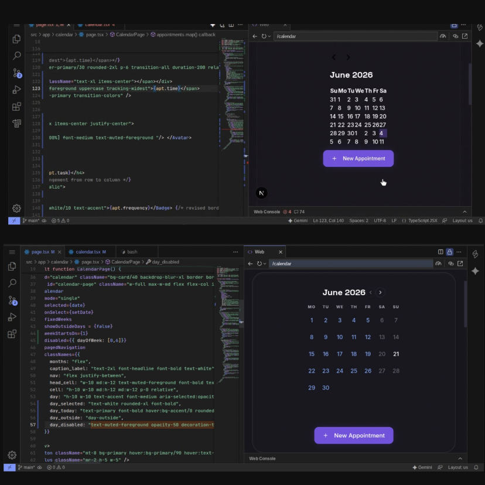Click Gemini sparkle icon beside MO–SU preview
The width and height of the screenshot is (485, 485).
click(476, 271)
